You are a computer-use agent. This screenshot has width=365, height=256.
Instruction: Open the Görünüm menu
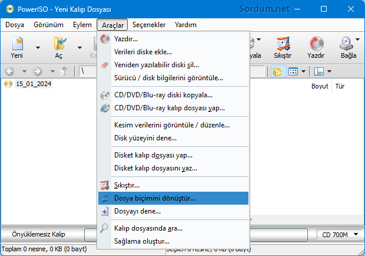click(48, 25)
